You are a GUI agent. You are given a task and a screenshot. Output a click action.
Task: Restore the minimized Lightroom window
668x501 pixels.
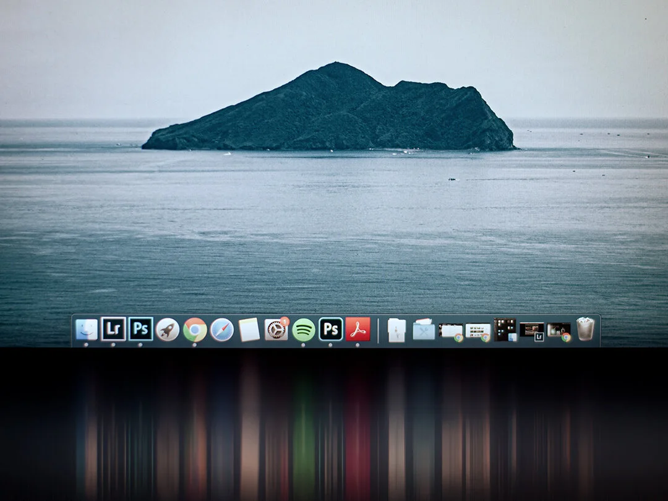[532, 332]
